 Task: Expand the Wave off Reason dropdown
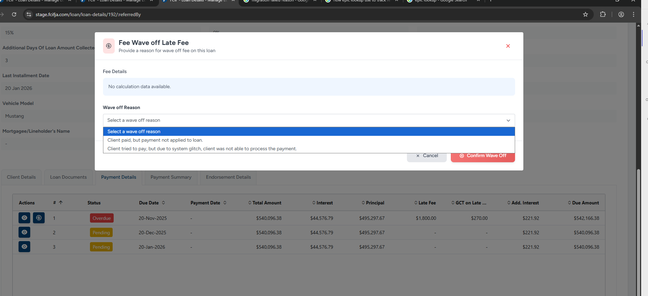[308, 120]
